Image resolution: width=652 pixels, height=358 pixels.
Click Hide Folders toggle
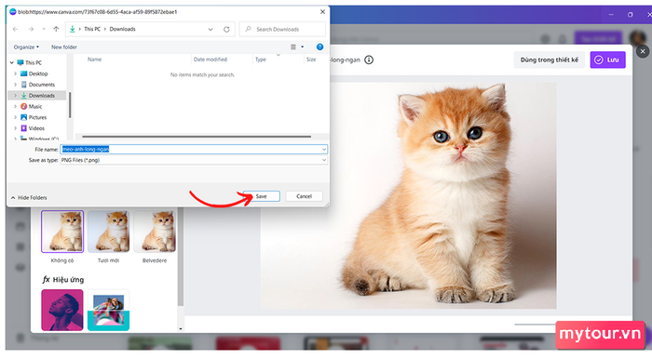29,198
